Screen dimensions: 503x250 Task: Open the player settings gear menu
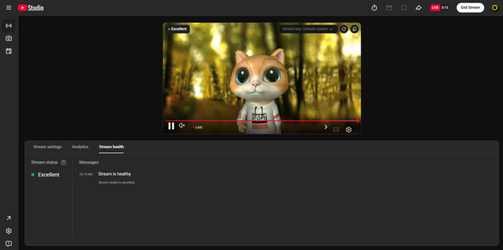(349, 129)
